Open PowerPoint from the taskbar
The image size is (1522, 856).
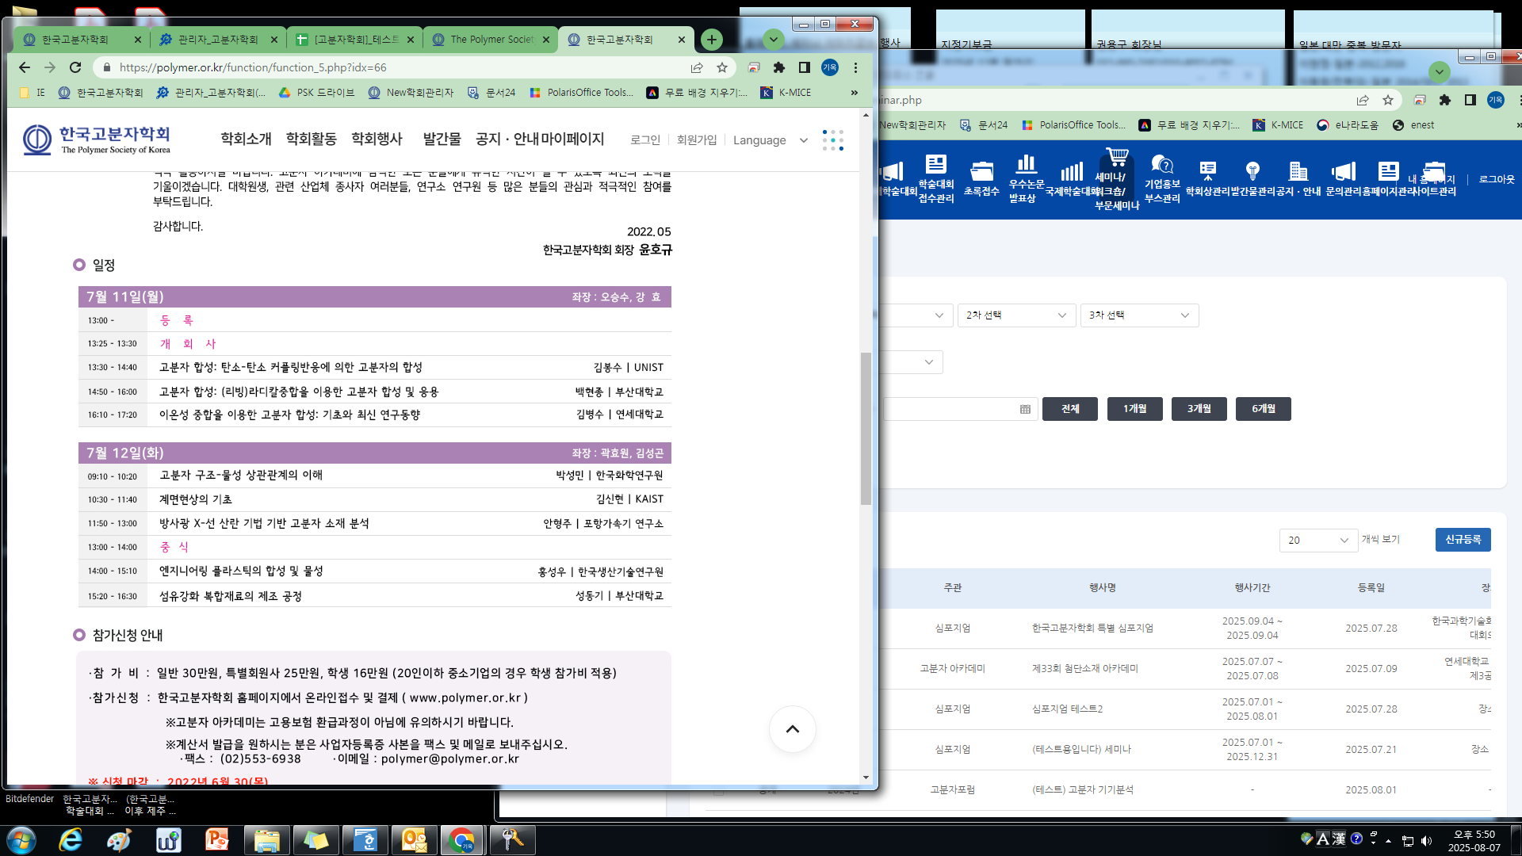[217, 839]
